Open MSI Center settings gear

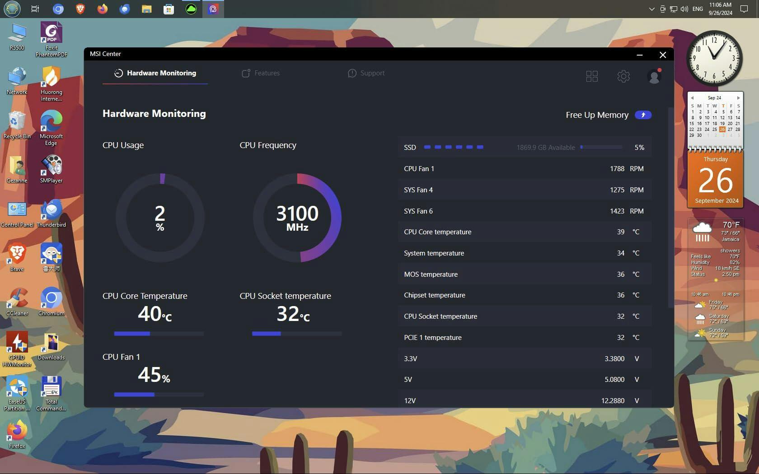coord(623,76)
